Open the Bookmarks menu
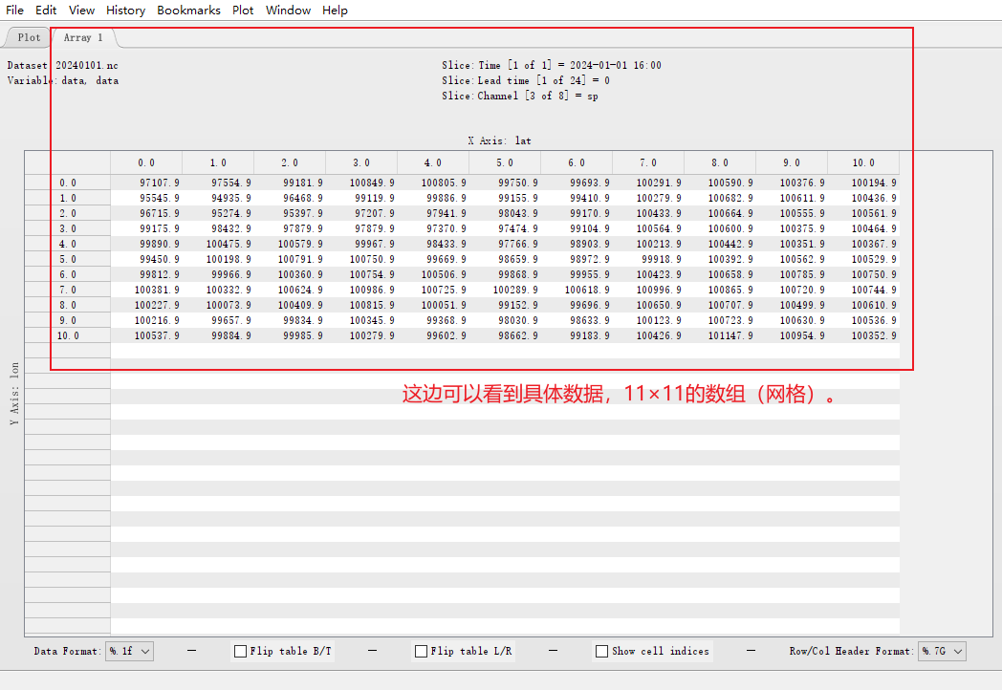This screenshot has width=1002, height=690. 188,11
